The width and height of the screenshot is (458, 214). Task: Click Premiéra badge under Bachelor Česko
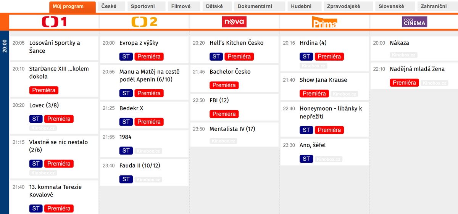coord(224,85)
